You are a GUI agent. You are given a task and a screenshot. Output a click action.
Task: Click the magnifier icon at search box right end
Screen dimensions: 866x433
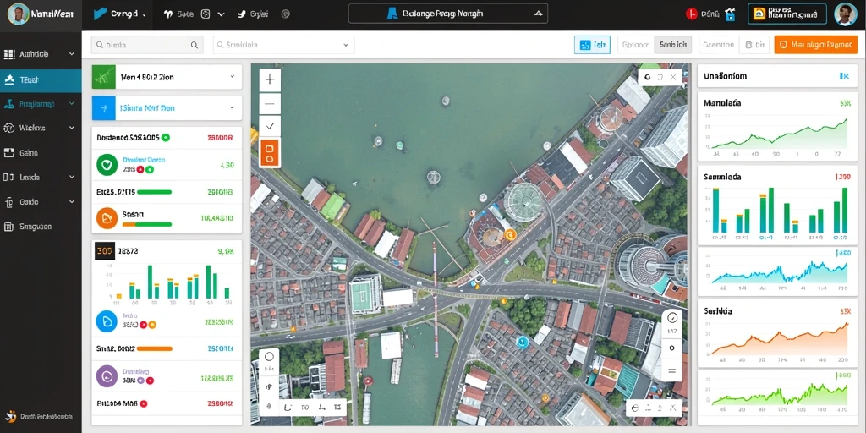pos(195,46)
